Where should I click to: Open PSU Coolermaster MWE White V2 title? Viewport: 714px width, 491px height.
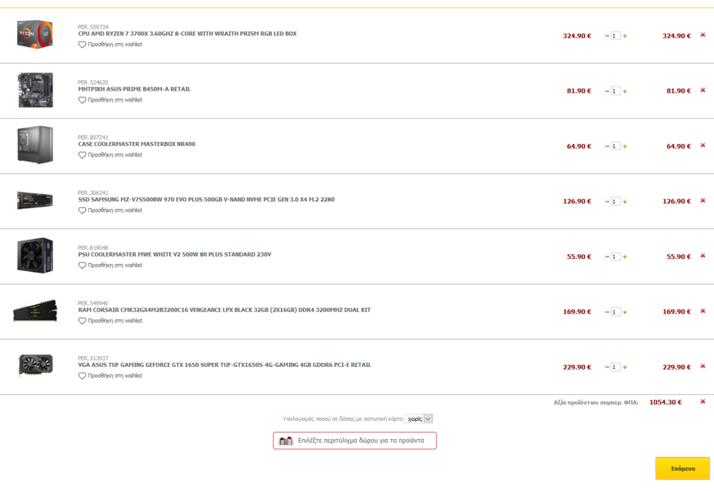[x=175, y=254]
